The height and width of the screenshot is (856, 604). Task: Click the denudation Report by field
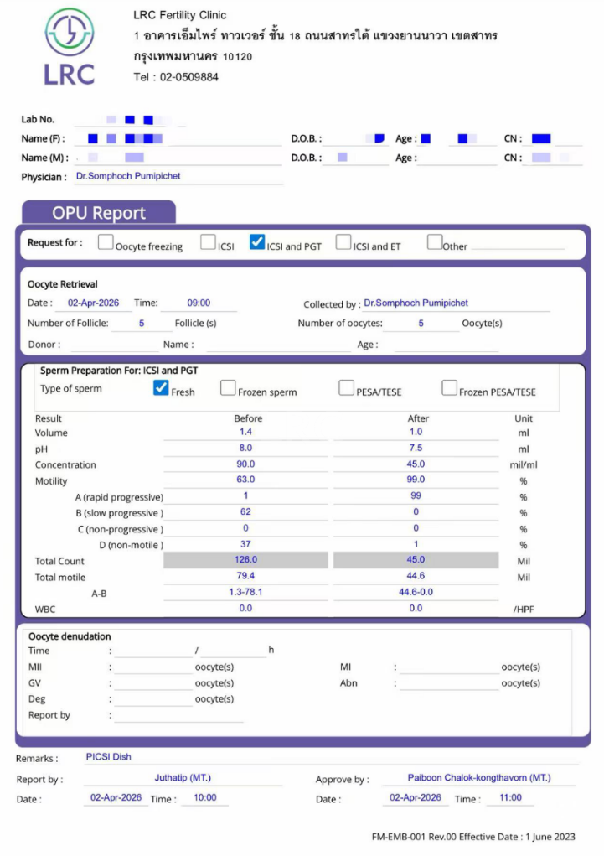tap(179, 715)
